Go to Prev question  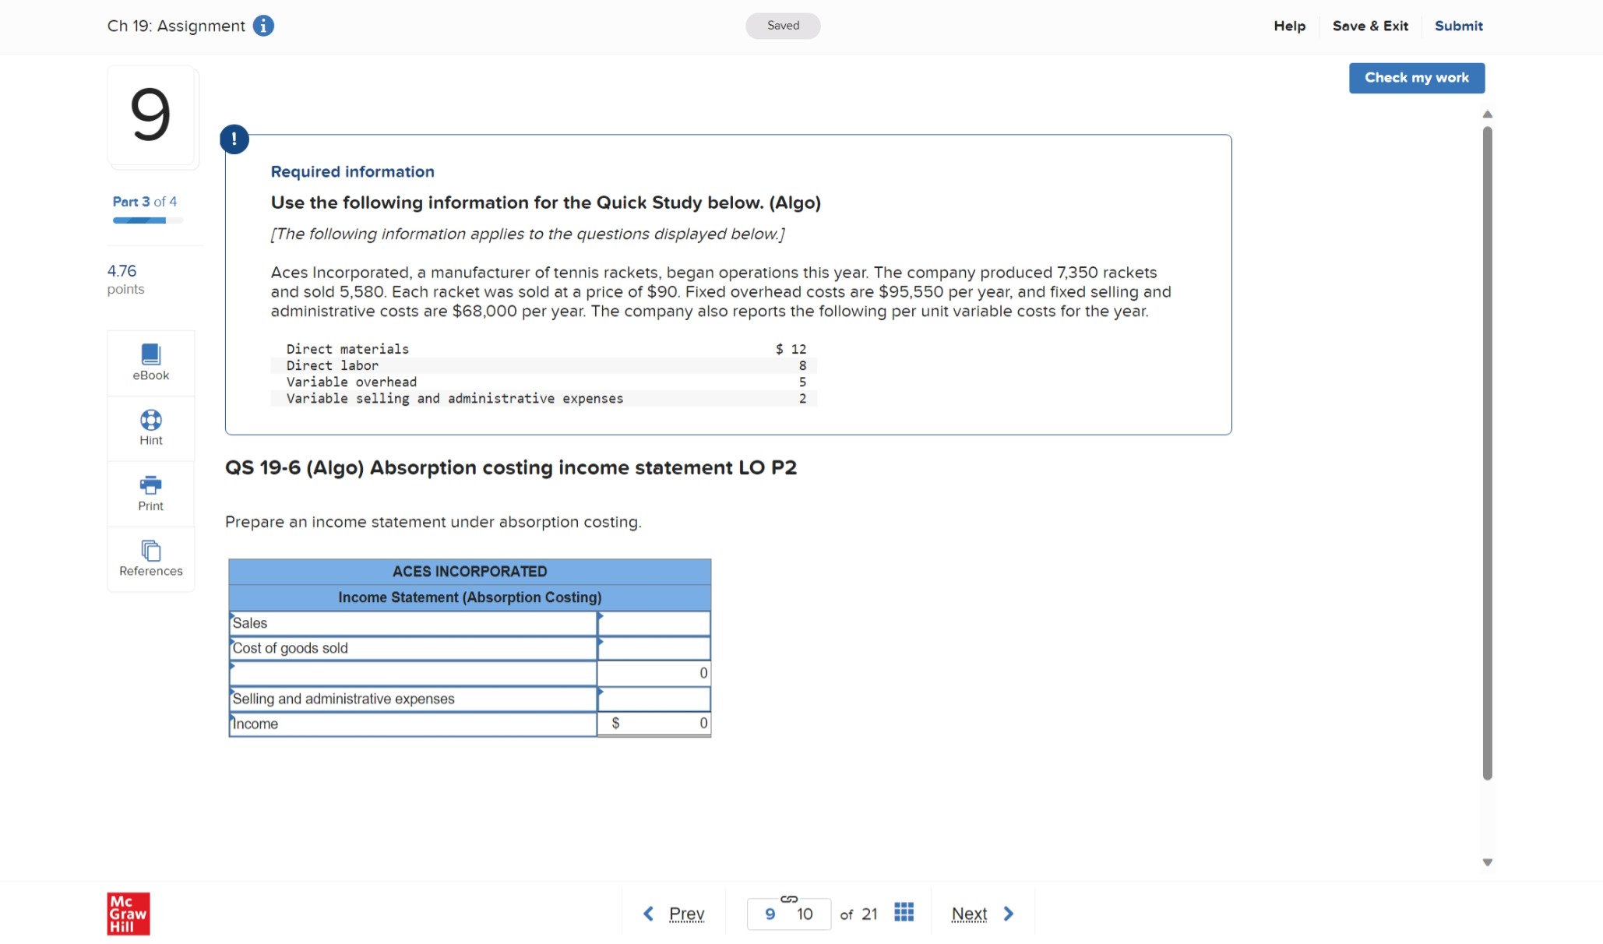coord(674,913)
